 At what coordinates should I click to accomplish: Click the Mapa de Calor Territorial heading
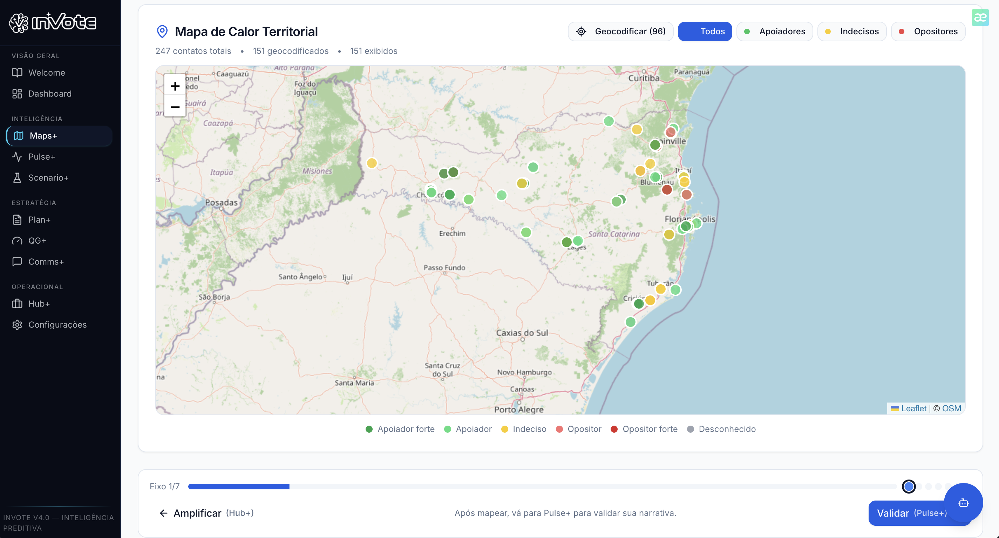pos(246,32)
